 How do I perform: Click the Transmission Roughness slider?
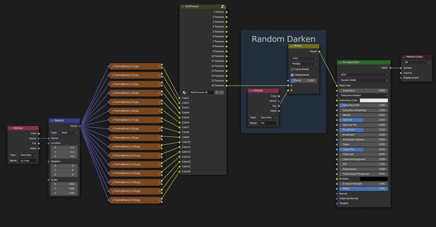coord(364,174)
